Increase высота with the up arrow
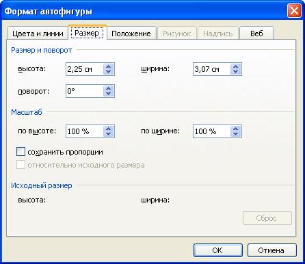Screen dimensions: 305x264 pos(109,66)
